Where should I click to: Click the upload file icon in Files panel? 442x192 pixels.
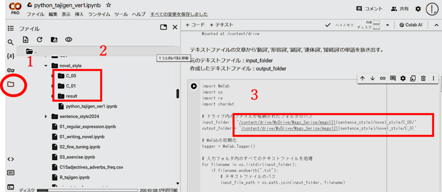click(25, 39)
